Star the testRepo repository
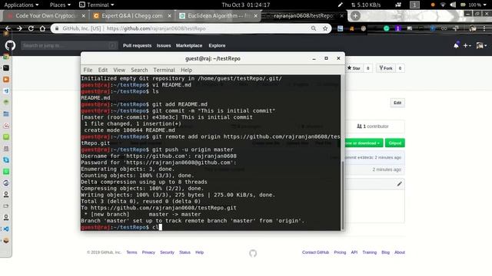 354,68
